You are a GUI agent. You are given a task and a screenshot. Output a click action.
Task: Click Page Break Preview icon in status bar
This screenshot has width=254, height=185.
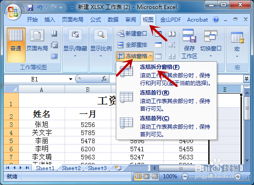click(x=155, y=176)
